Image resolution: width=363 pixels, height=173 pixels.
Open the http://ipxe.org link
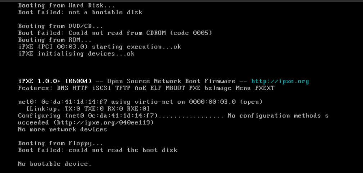tap(280, 81)
